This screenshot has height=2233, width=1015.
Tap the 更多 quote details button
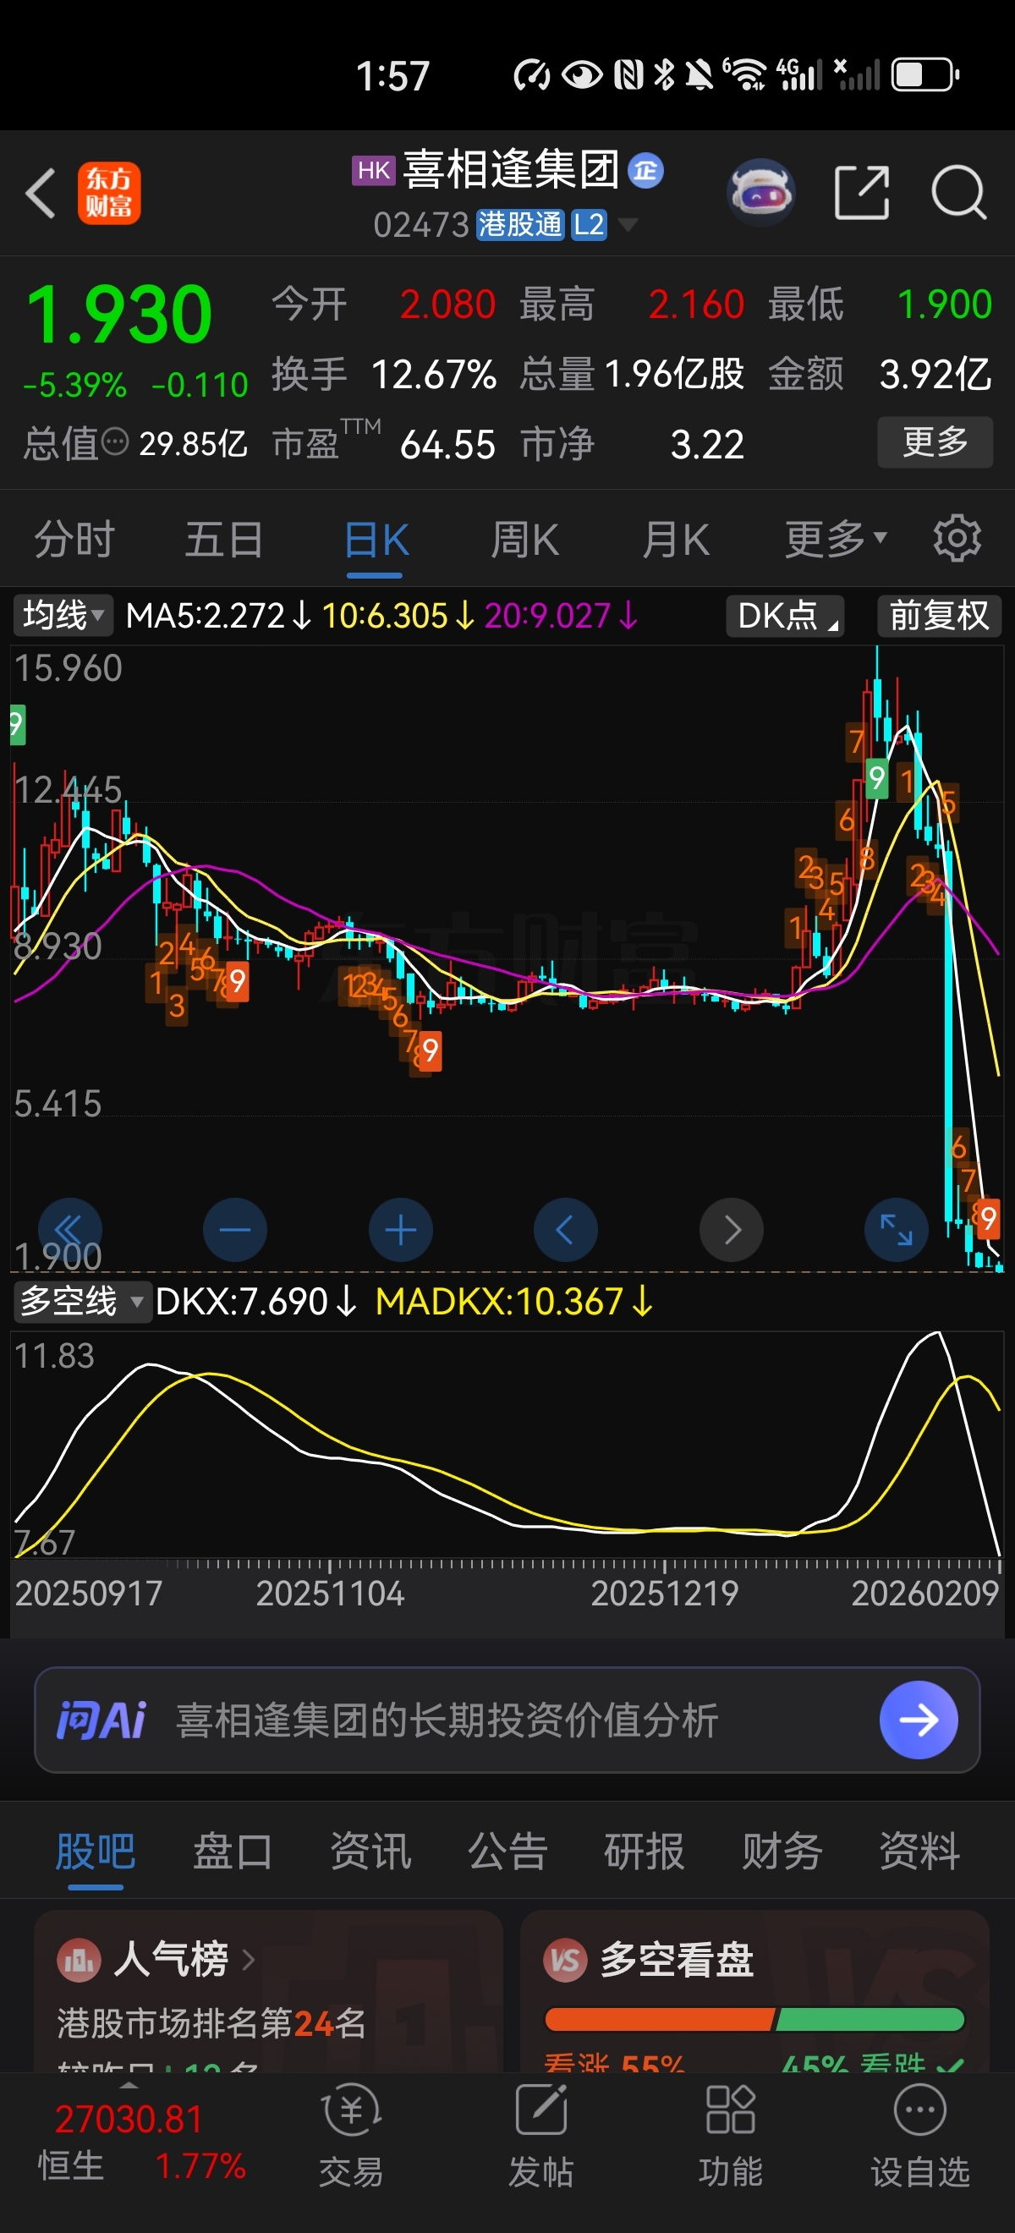(935, 442)
